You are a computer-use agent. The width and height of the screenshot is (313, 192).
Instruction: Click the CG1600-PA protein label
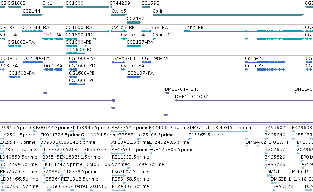pyautogui.click(x=82, y=58)
